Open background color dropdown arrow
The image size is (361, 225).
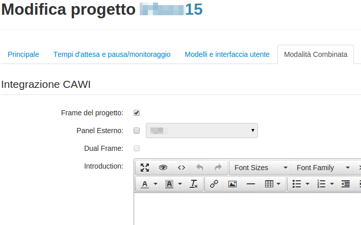[180, 184]
